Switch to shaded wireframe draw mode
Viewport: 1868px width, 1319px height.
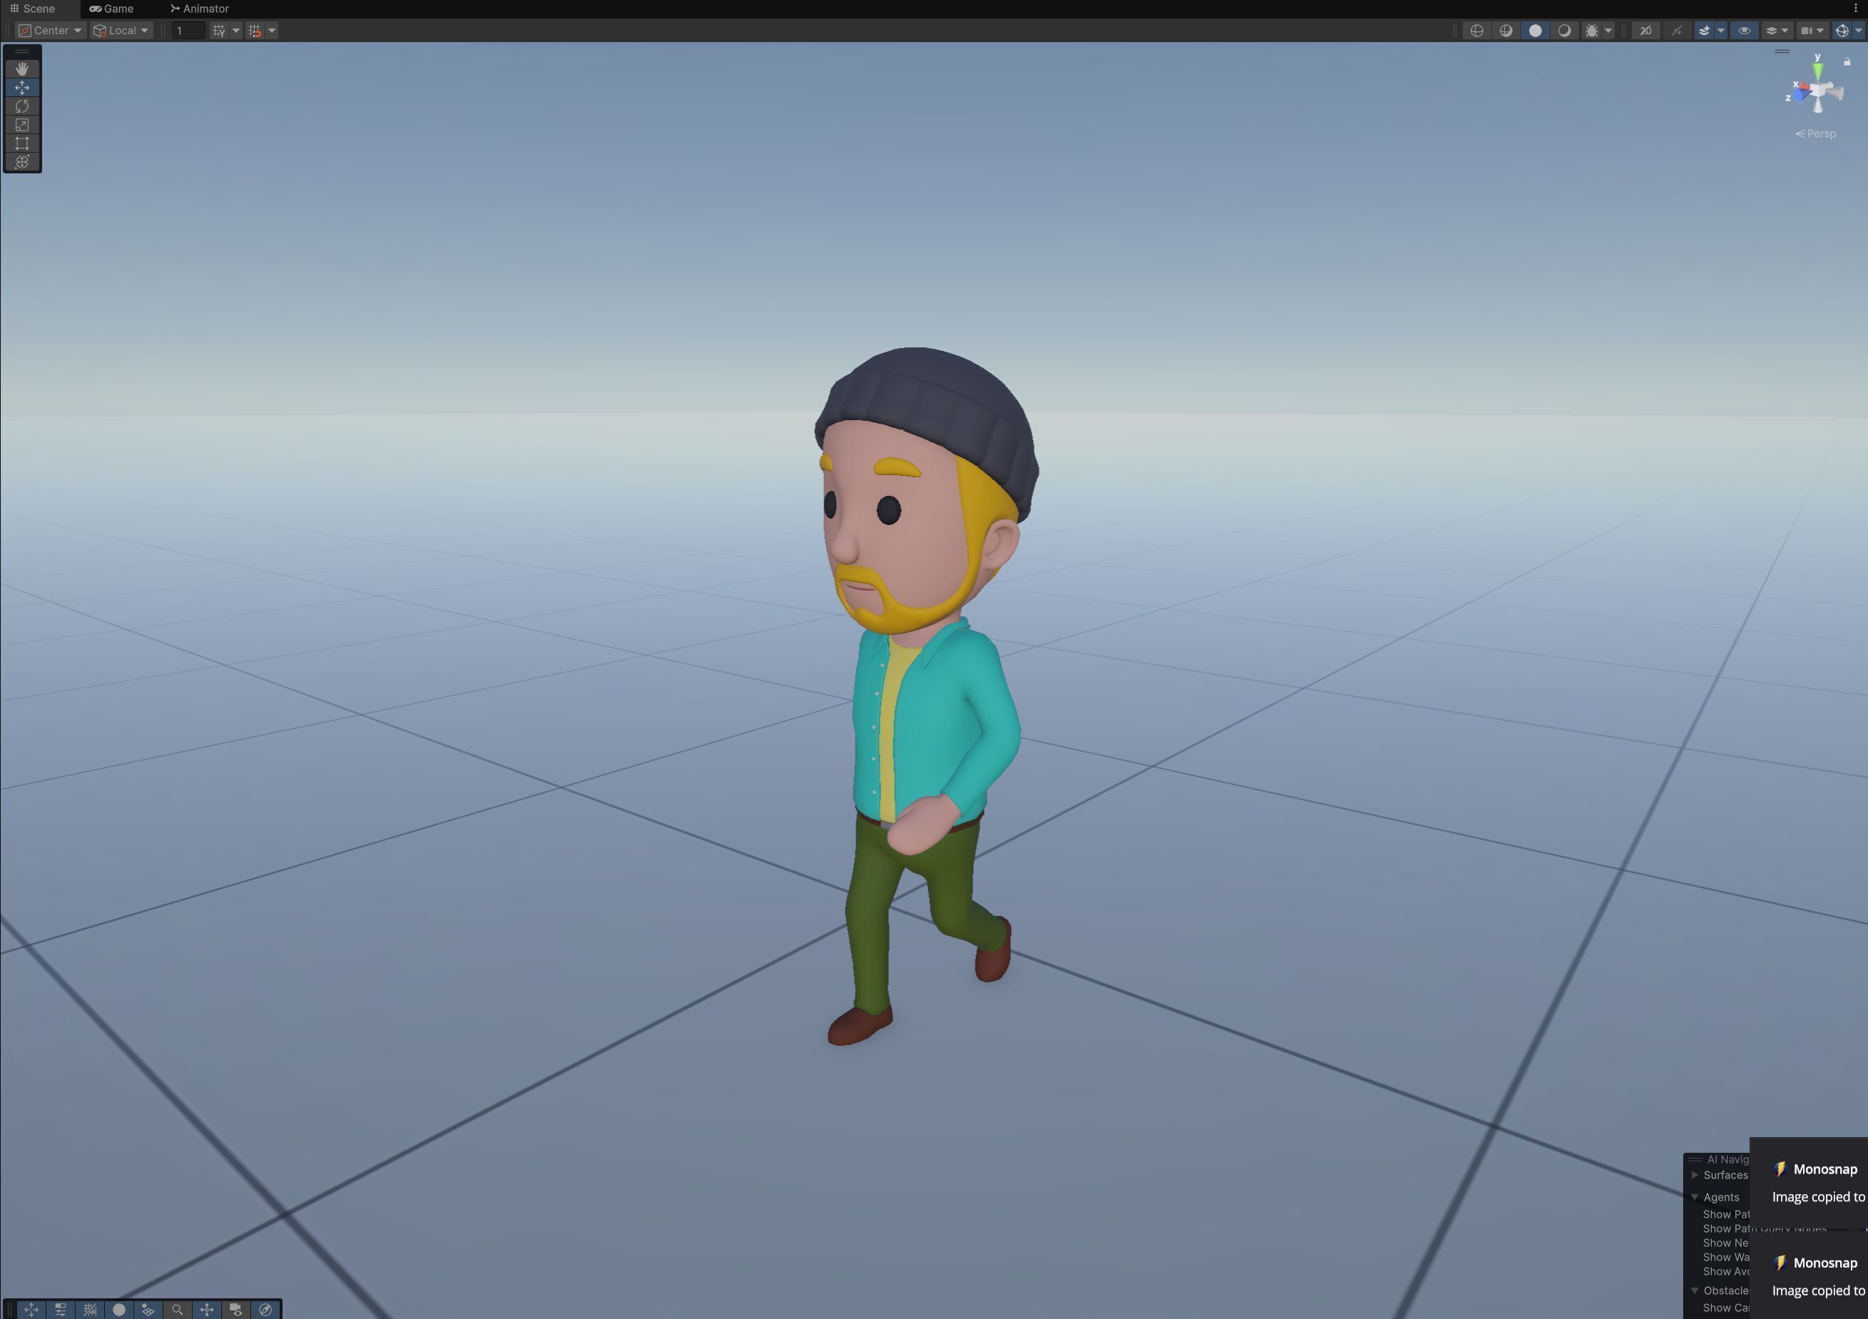point(1506,30)
